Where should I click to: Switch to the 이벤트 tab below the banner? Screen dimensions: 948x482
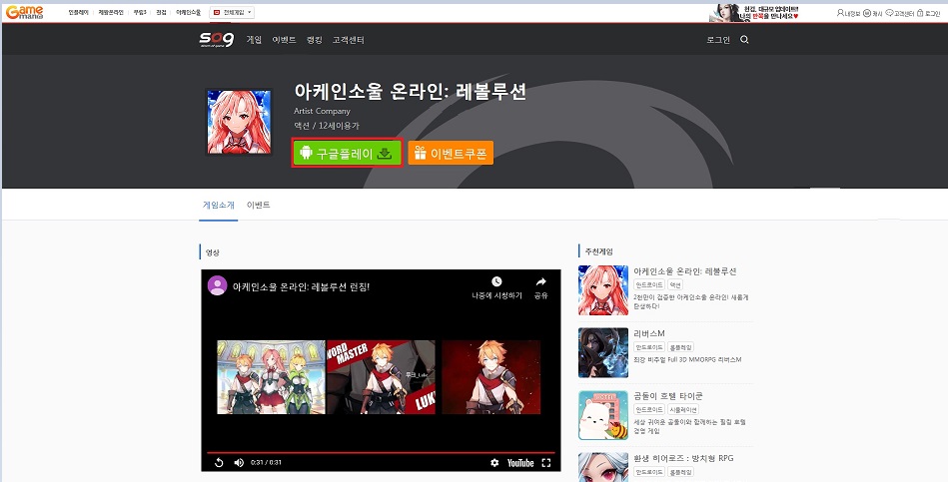click(258, 206)
